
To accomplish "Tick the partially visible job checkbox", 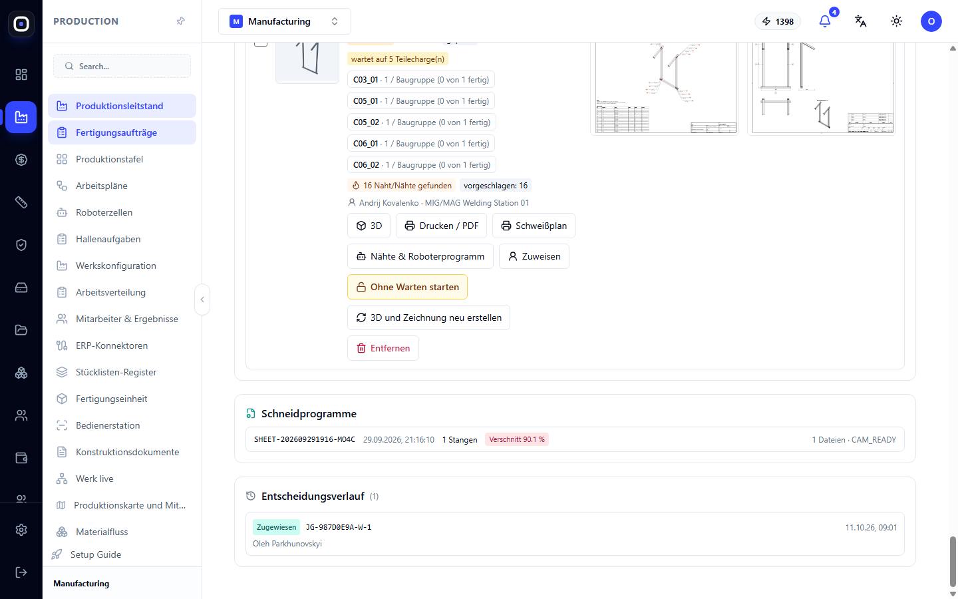I will (x=261, y=43).
